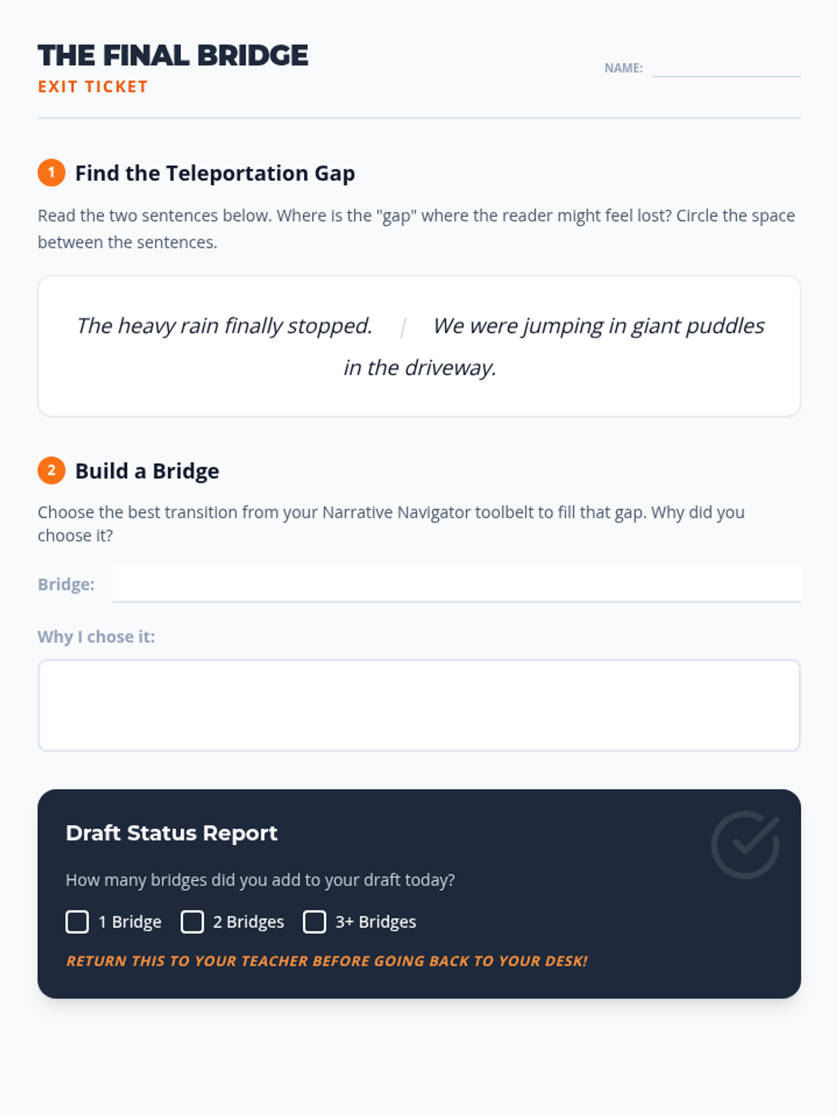Click the Find the Teleportation Gap heading
This screenshot has width=838, height=1117.
215,173
